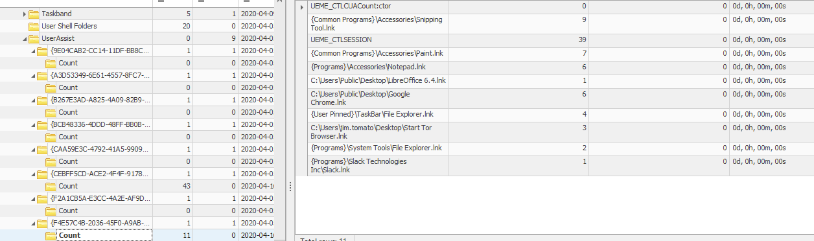Select the Count subkey with 43 values
Viewport: 814px width, 241px height.
point(68,186)
